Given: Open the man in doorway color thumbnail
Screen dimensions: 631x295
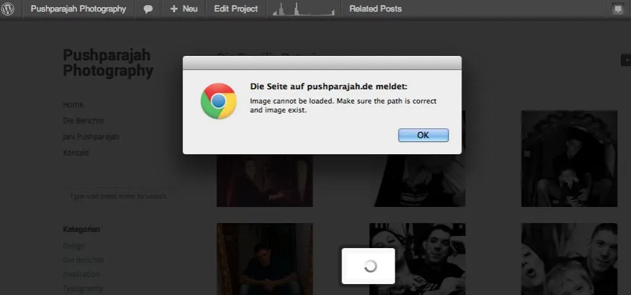Looking at the screenshot, I should click(265, 259).
